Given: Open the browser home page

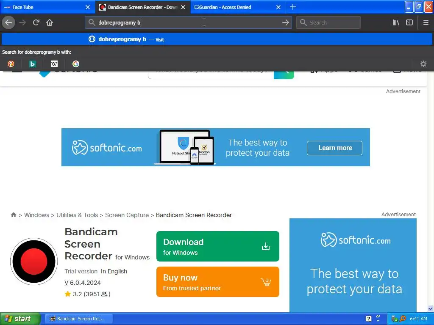Looking at the screenshot, I should (50, 22).
